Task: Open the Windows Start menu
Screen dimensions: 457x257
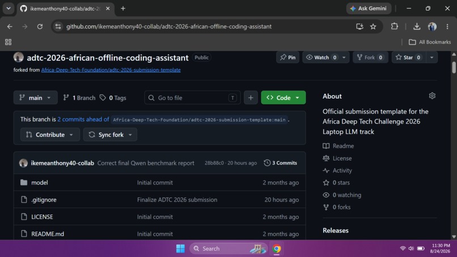Action: [180, 248]
